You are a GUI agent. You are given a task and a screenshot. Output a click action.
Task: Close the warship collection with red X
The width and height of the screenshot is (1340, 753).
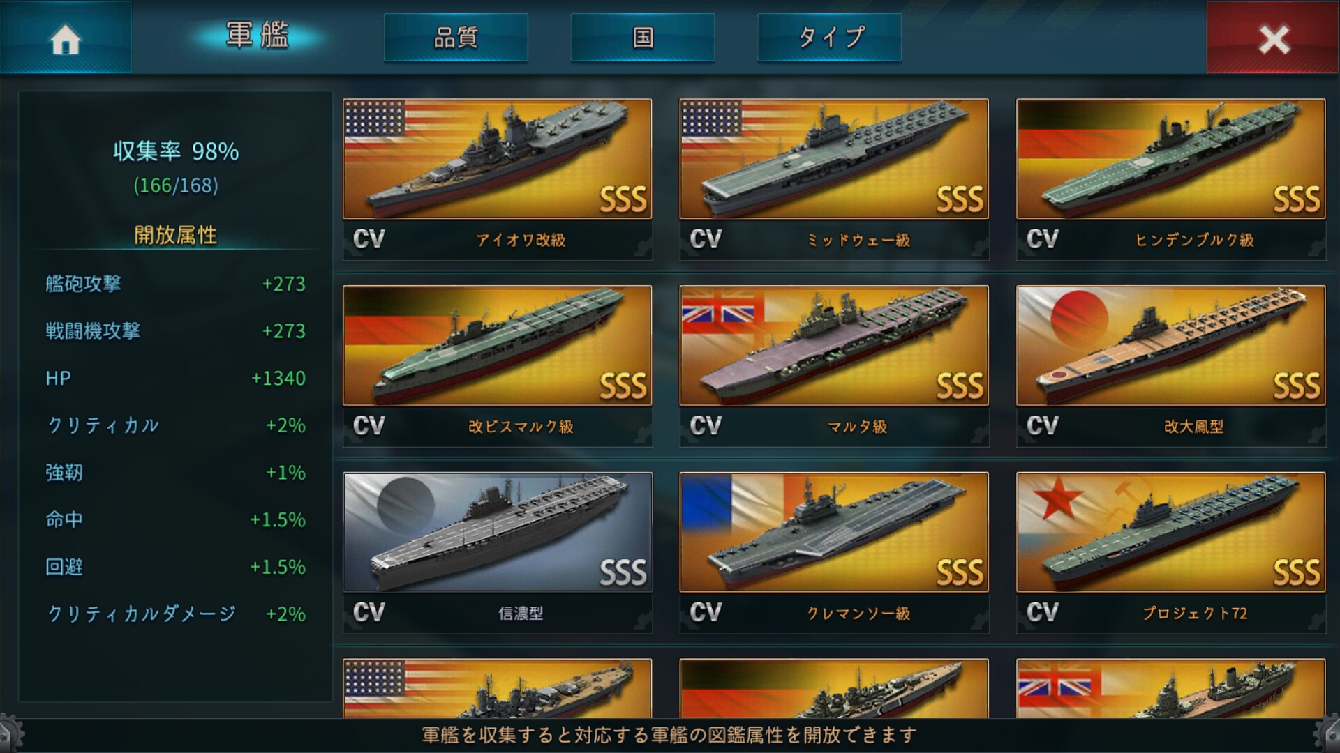(1273, 38)
